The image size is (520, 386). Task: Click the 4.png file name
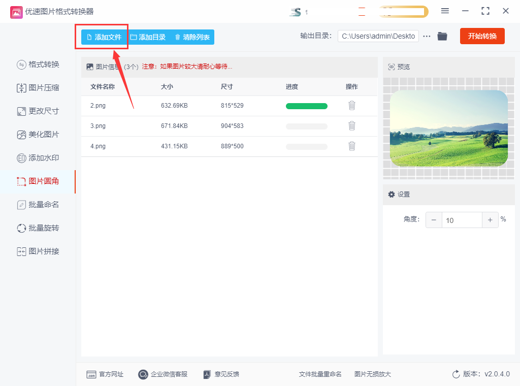[98, 146]
